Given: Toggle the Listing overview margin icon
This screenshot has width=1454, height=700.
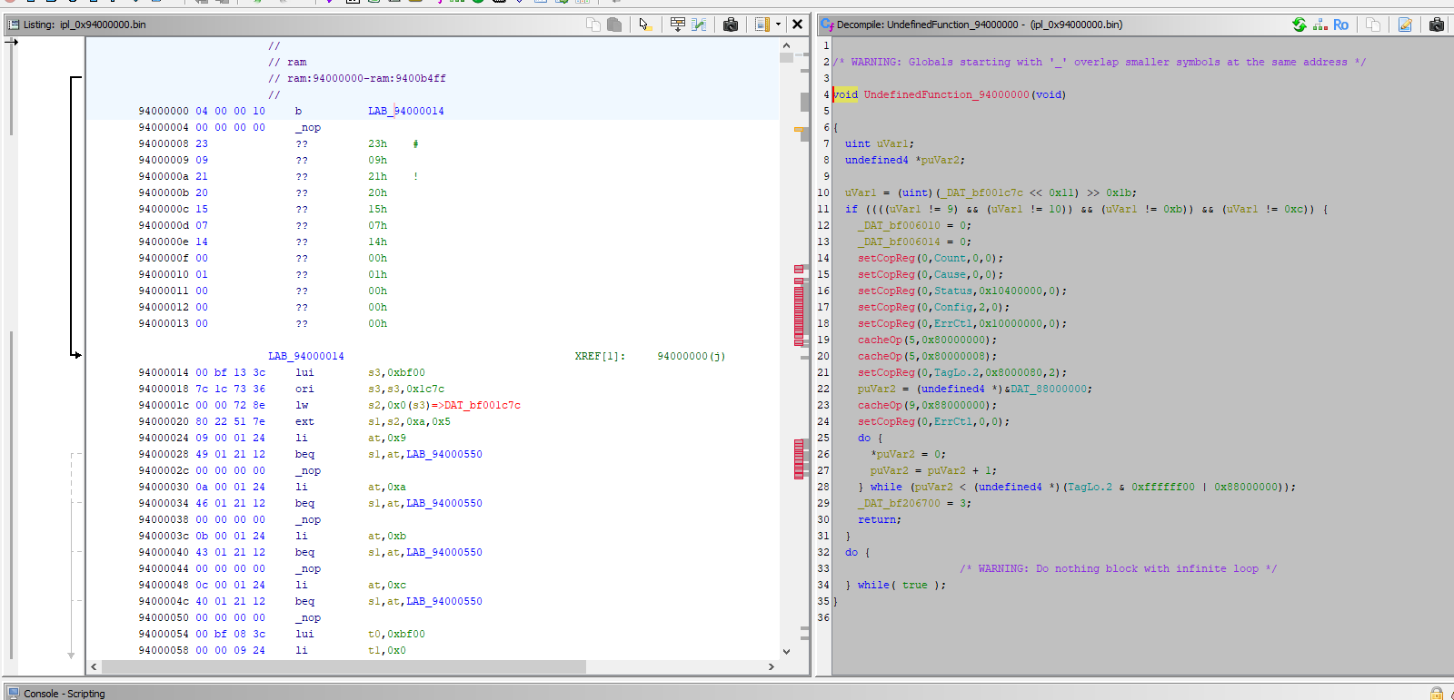Looking at the screenshot, I should pos(762,25).
